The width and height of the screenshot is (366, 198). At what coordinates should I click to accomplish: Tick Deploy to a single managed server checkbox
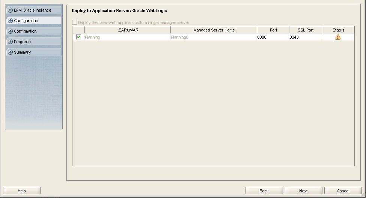(x=74, y=22)
